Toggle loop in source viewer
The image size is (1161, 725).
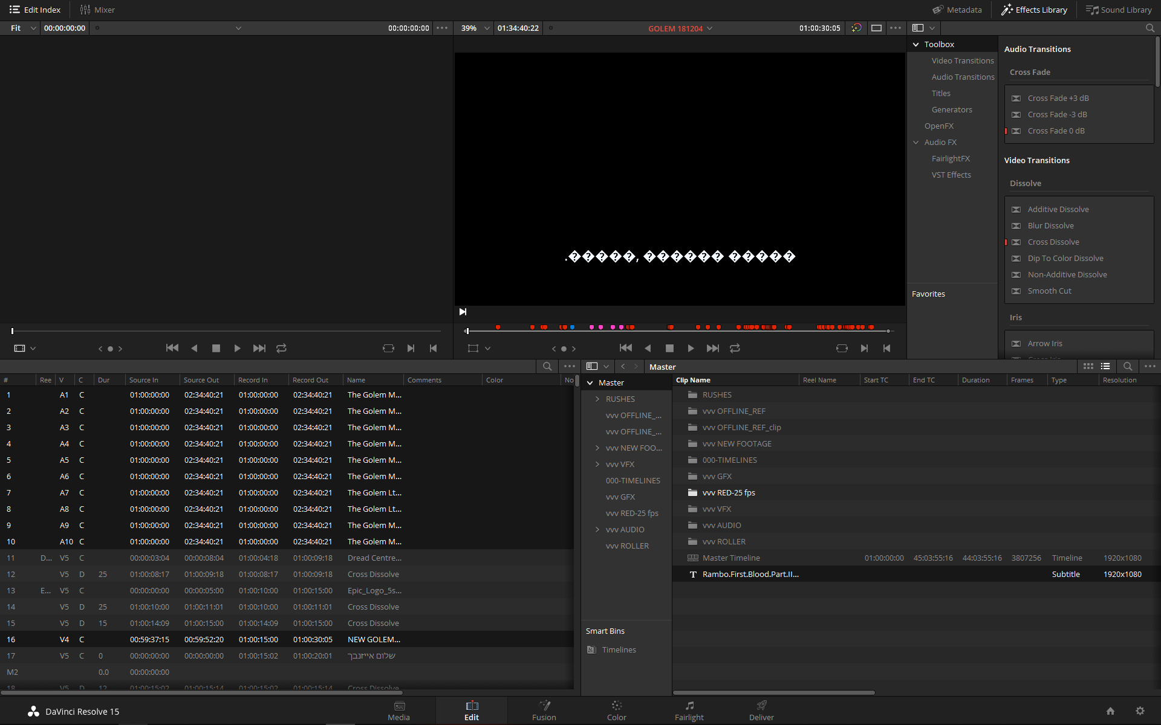coord(281,348)
